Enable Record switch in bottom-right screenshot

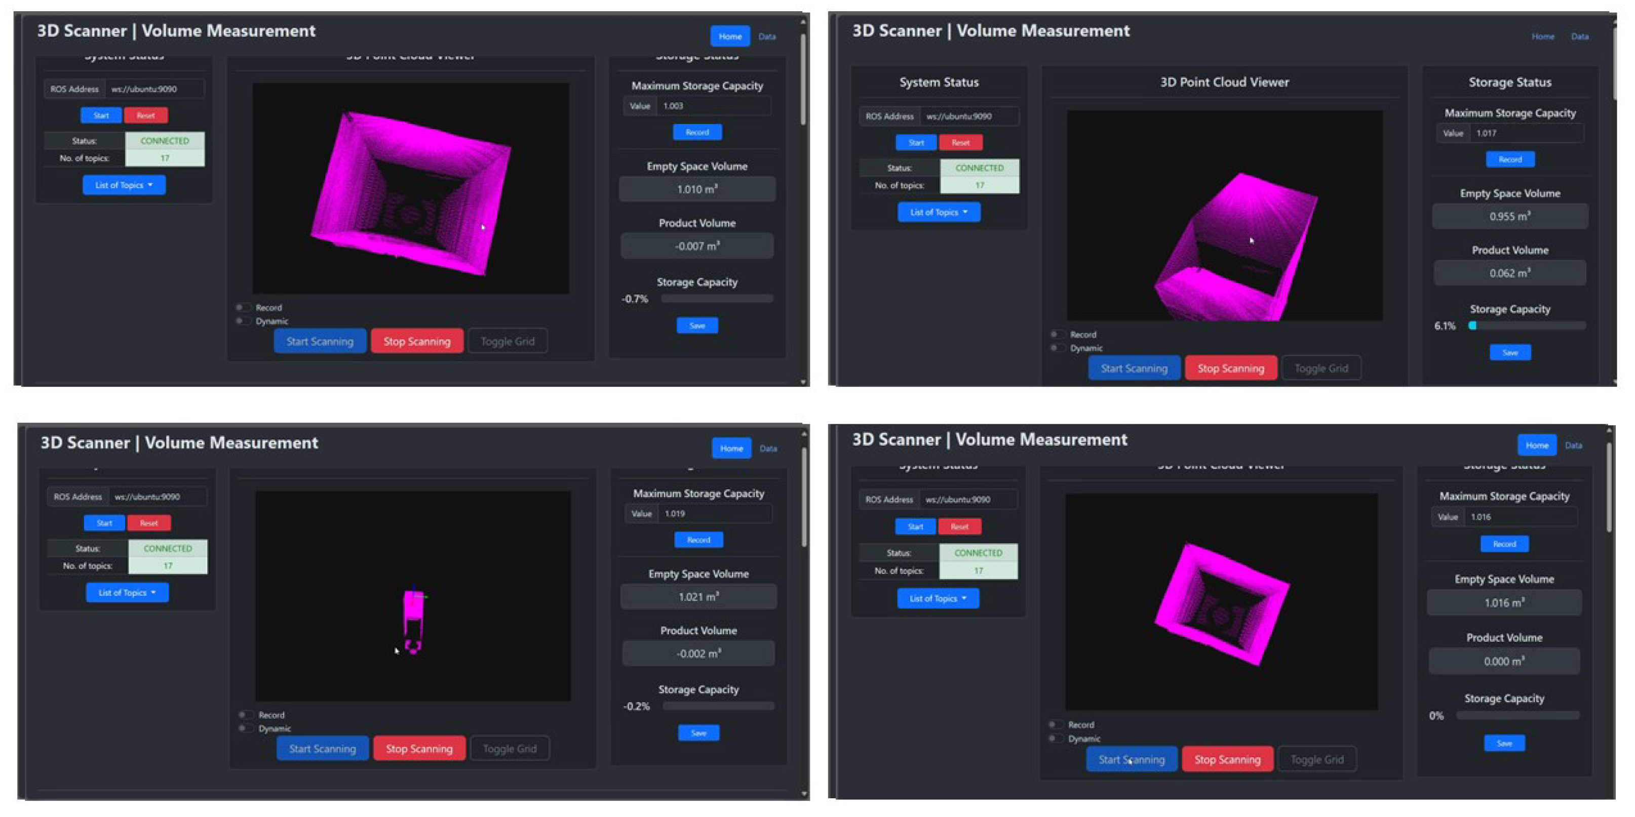point(1055,724)
